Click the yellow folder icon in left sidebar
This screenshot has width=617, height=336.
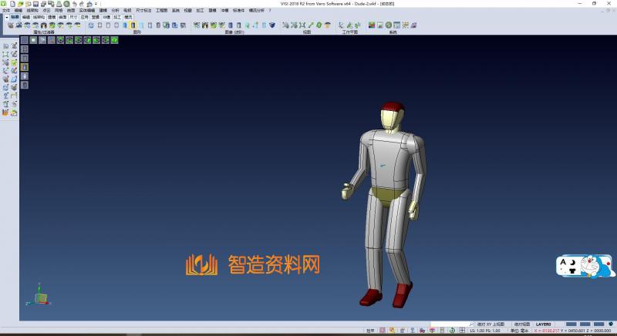pos(14,113)
